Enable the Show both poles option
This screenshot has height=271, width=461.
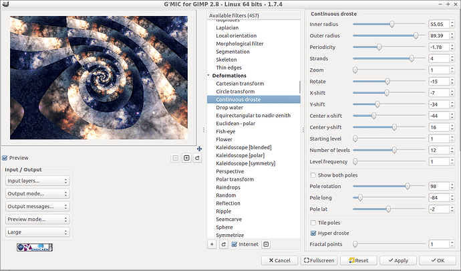point(314,175)
